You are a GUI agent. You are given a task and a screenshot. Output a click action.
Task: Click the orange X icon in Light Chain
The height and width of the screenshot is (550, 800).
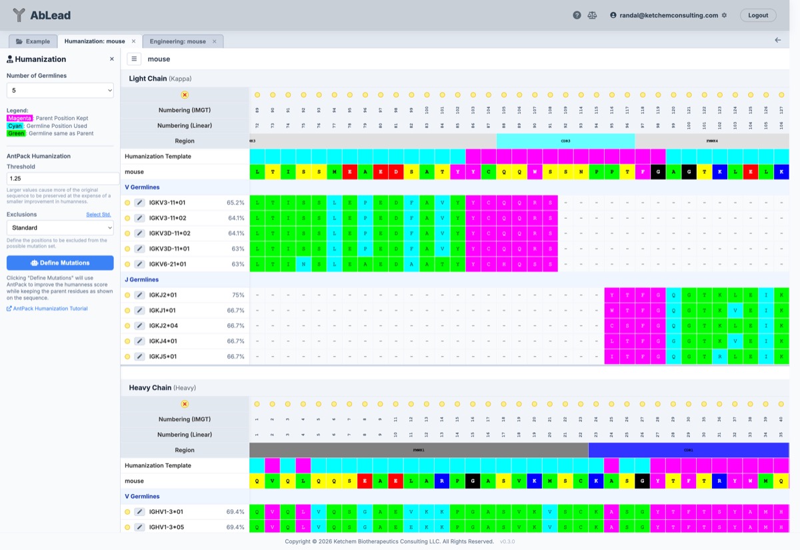pos(185,95)
